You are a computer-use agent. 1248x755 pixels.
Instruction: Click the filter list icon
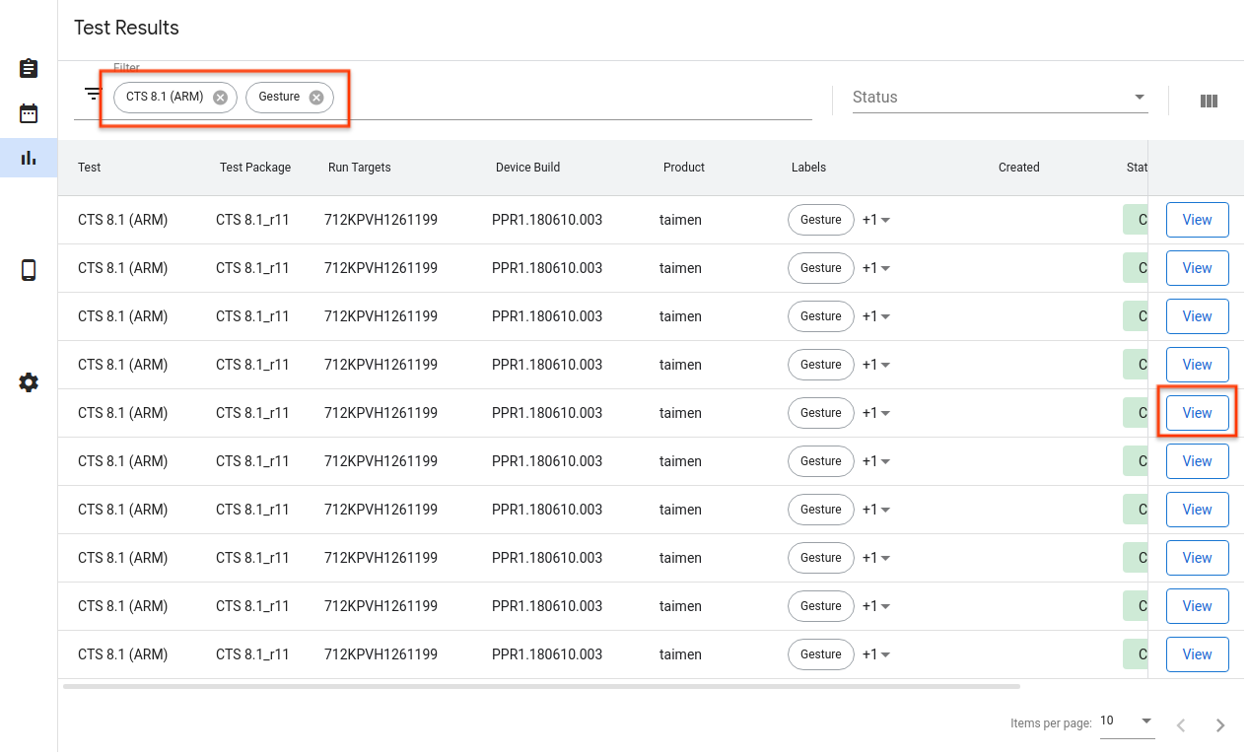pyautogui.click(x=93, y=95)
